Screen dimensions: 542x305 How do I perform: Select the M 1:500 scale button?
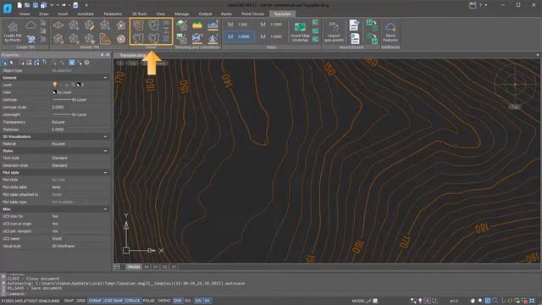239,25
